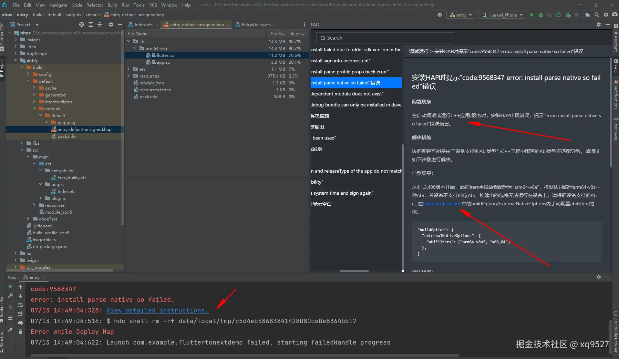Viewport: 619px width, 359px height.
Task: Open the Huawei_Phone device dropdown
Action: click(502, 15)
